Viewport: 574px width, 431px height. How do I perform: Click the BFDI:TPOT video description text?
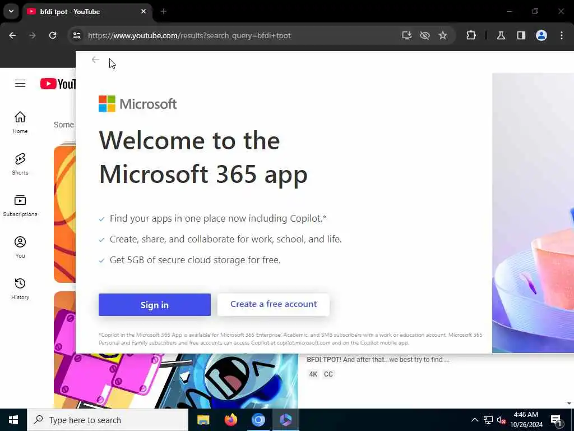tap(378, 360)
